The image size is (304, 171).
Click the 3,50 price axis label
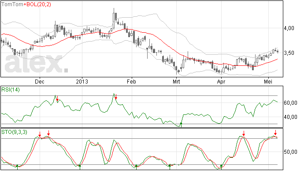(x=289, y=53)
